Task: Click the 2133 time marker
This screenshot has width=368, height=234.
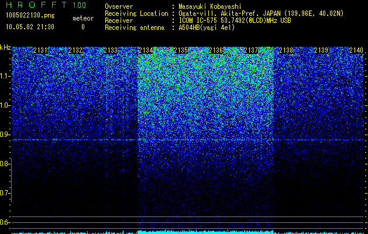Action: coord(111,50)
